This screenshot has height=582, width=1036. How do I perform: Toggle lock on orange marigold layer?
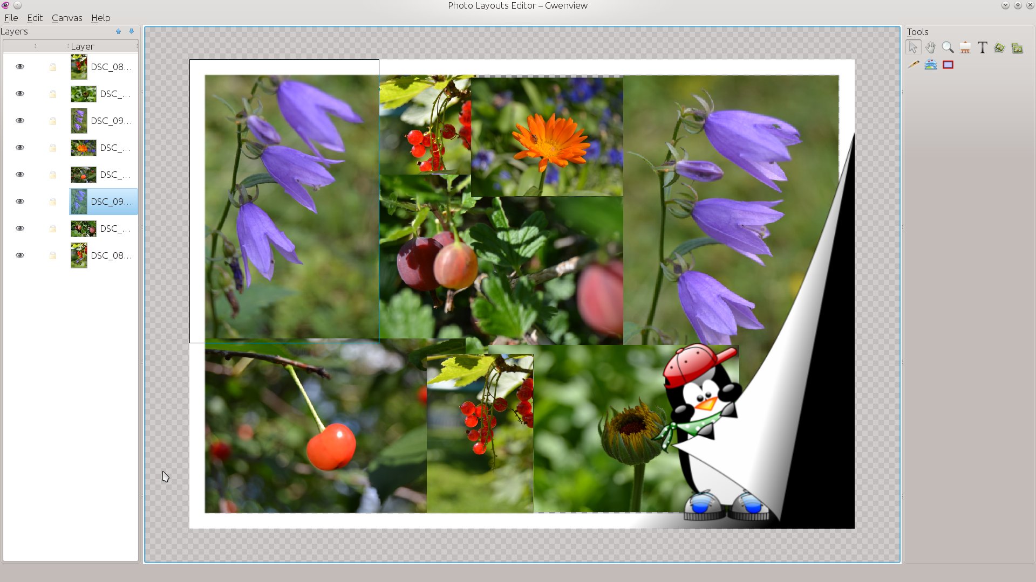tap(53, 148)
